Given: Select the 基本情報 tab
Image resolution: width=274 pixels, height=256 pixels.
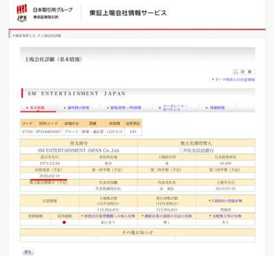Looking at the screenshot, I should pyautogui.click(x=38, y=108).
